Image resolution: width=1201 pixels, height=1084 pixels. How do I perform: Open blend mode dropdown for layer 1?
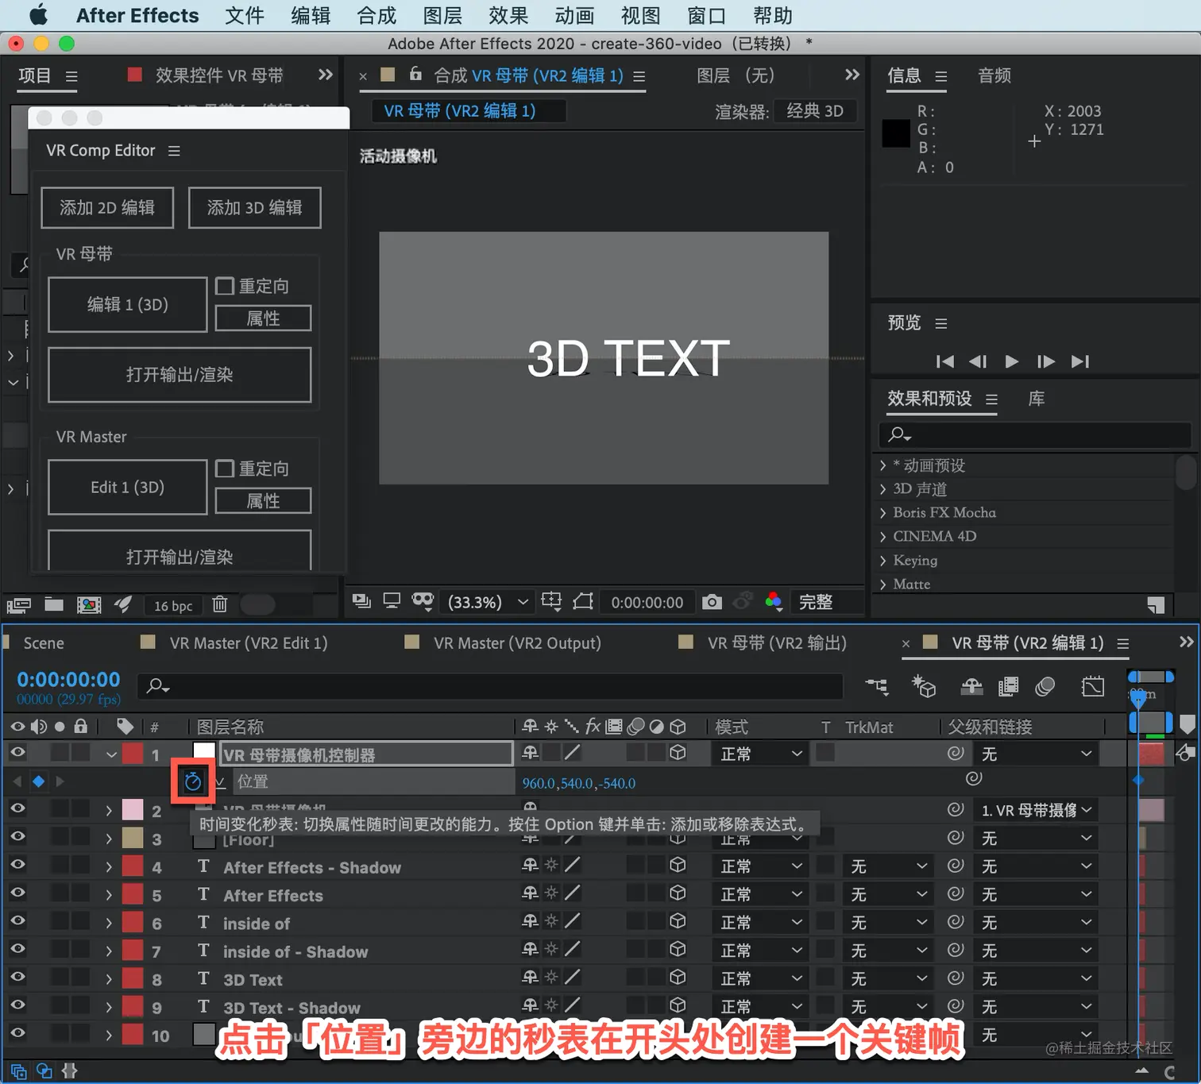click(760, 754)
